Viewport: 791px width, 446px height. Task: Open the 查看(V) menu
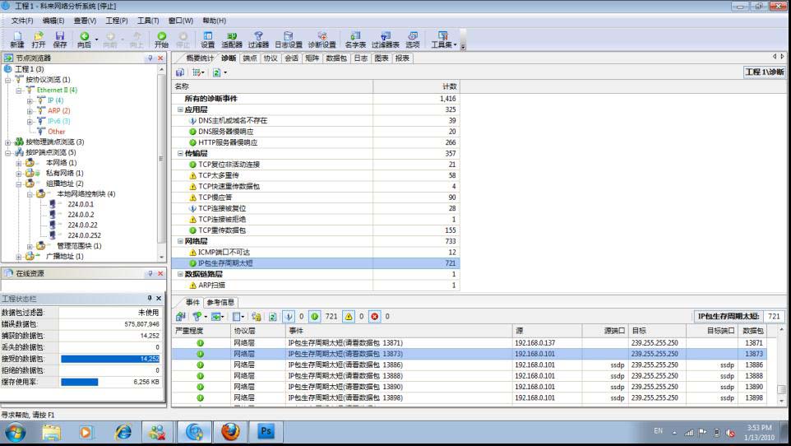point(85,21)
